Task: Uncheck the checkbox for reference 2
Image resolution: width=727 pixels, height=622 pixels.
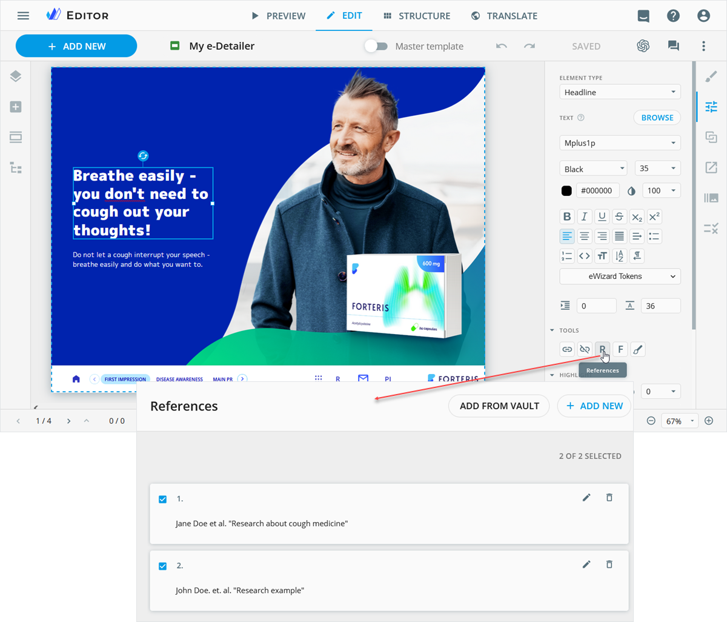Action: (162, 566)
